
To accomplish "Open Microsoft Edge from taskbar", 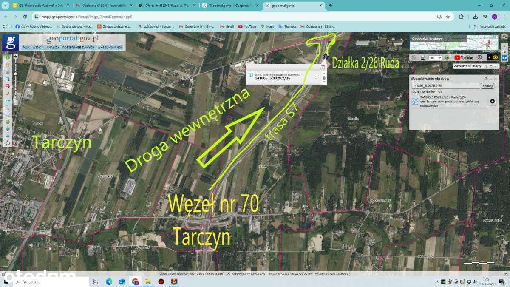I will click(x=109, y=281).
